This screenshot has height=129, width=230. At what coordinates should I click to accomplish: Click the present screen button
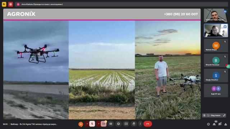(x=126, y=124)
